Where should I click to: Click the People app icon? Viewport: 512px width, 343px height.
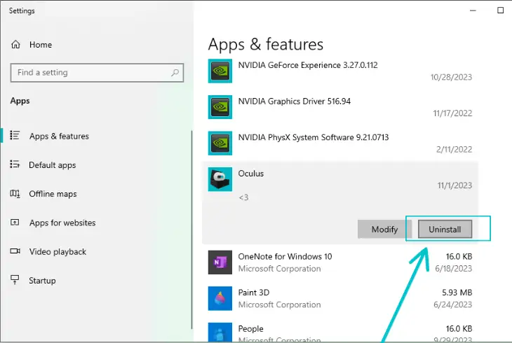(220, 332)
